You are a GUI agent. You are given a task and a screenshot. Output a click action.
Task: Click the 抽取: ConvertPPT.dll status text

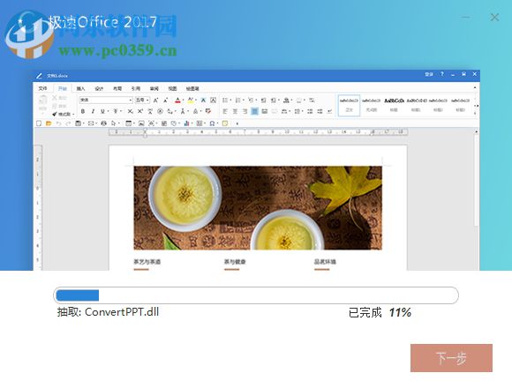pyautogui.click(x=108, y=312)
